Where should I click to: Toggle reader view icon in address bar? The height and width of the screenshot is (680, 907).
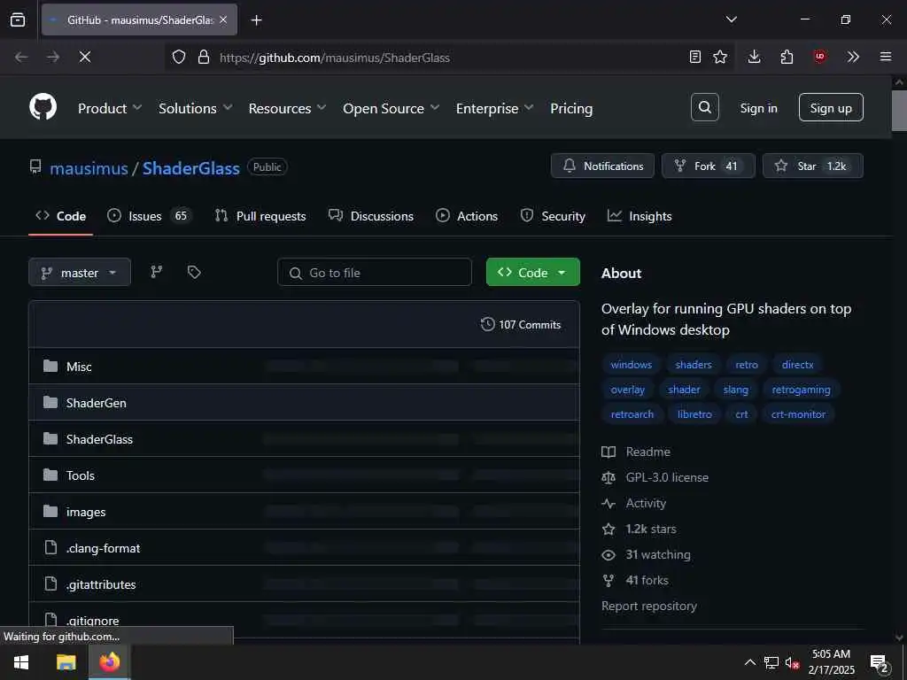(695, 57)
